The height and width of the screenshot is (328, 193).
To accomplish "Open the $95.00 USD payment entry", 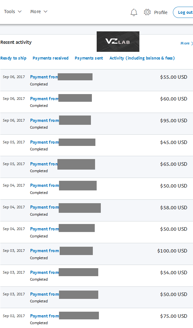I will click(96, 124).
